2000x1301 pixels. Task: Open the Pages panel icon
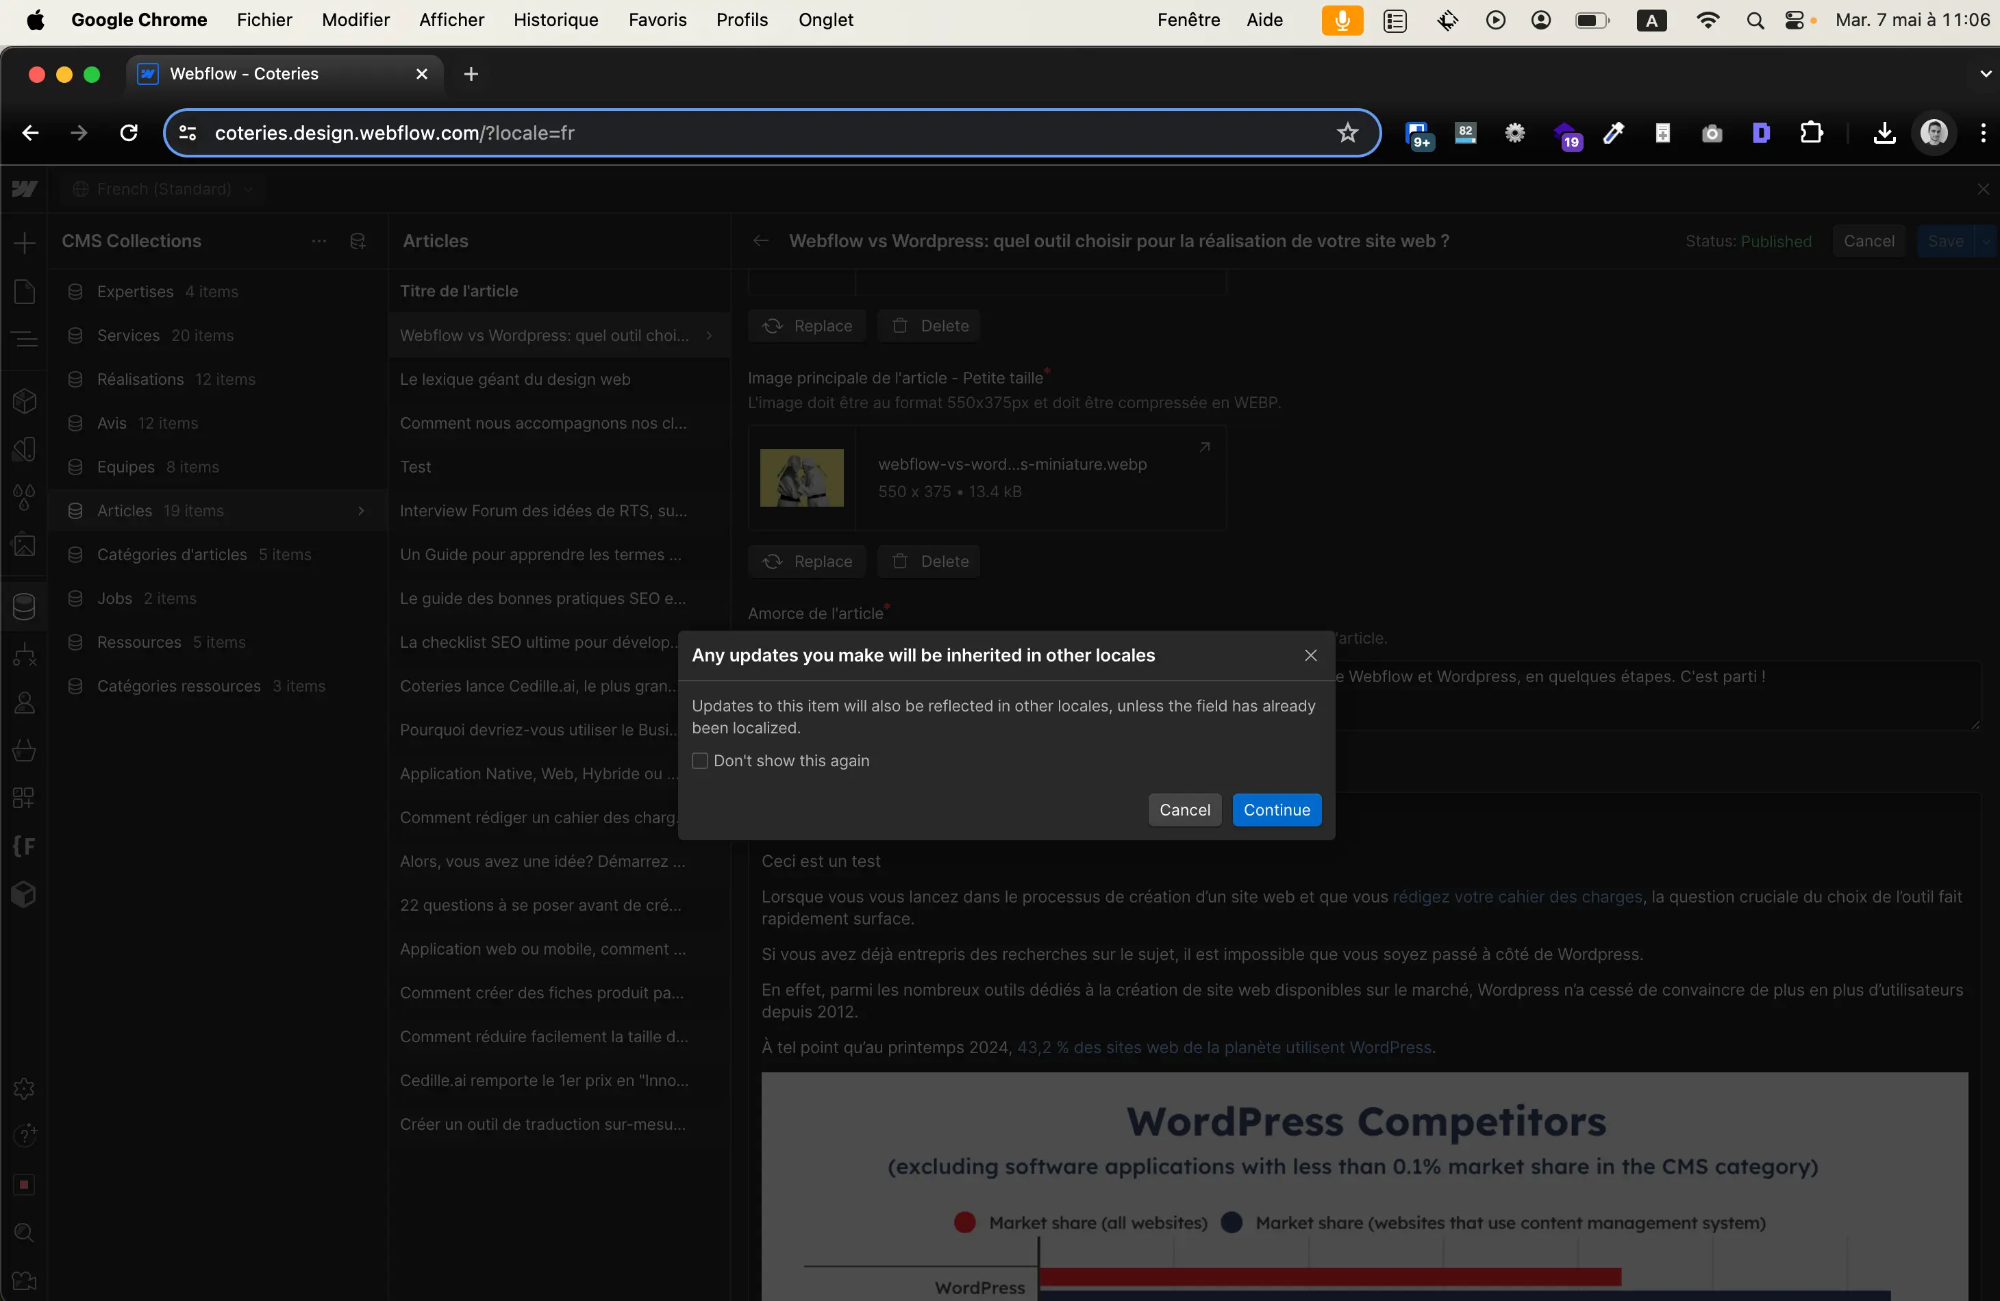pos(25,292)
